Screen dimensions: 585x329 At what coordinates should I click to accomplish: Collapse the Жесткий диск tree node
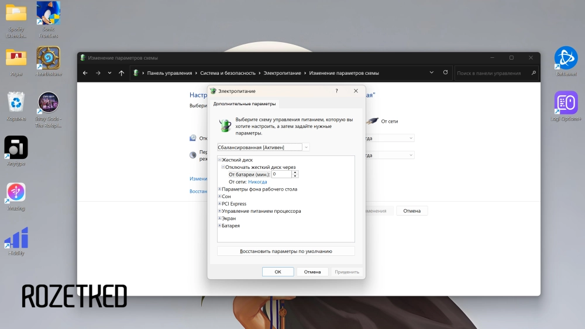click(219, 160)
